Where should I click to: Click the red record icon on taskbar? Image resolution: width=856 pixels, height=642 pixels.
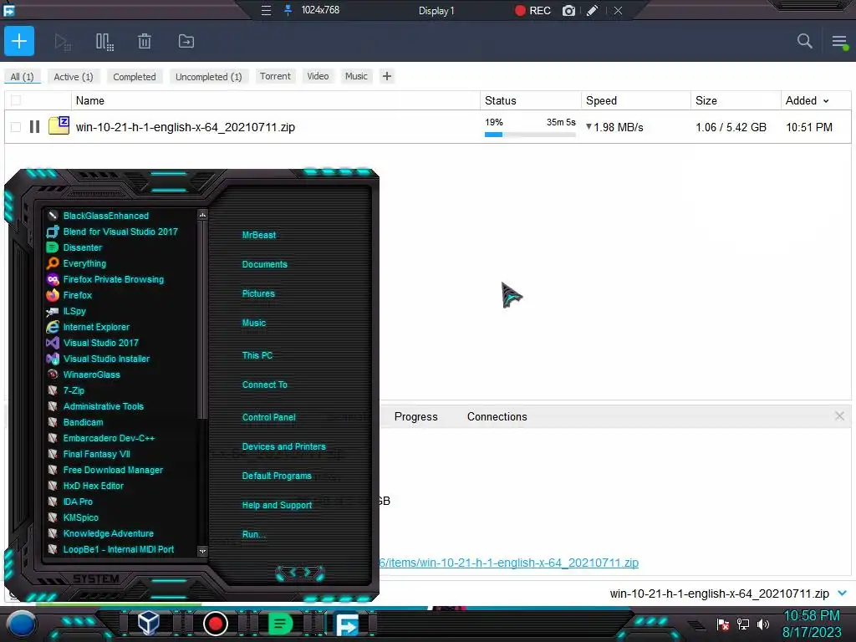point(215,624)
